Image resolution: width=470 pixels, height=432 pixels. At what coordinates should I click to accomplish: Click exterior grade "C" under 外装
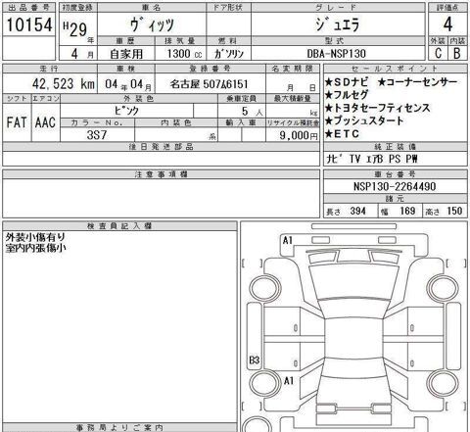point(439,53)
